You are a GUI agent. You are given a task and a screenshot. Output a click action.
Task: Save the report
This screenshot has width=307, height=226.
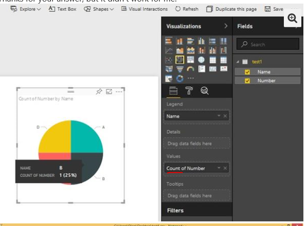[274, 9]
